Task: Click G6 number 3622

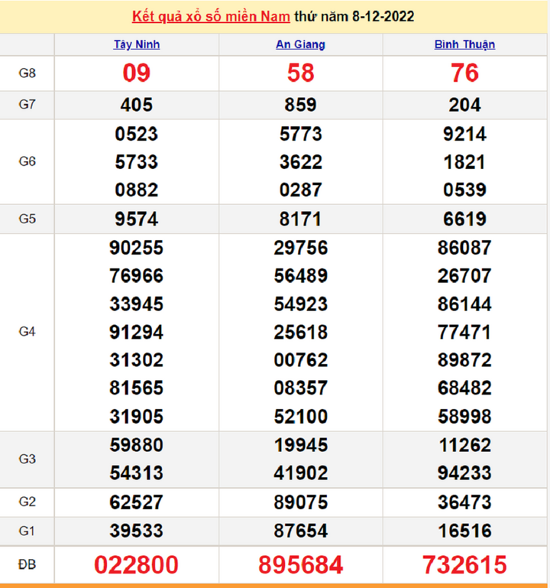Action: click(x=300, y=162)
